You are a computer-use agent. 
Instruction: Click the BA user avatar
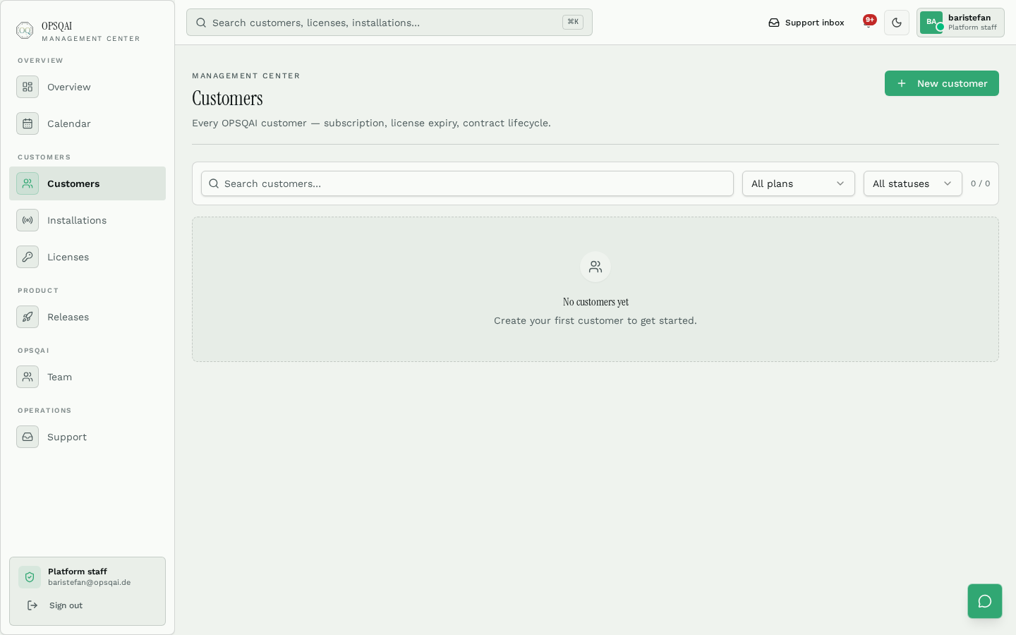(931, 22)
